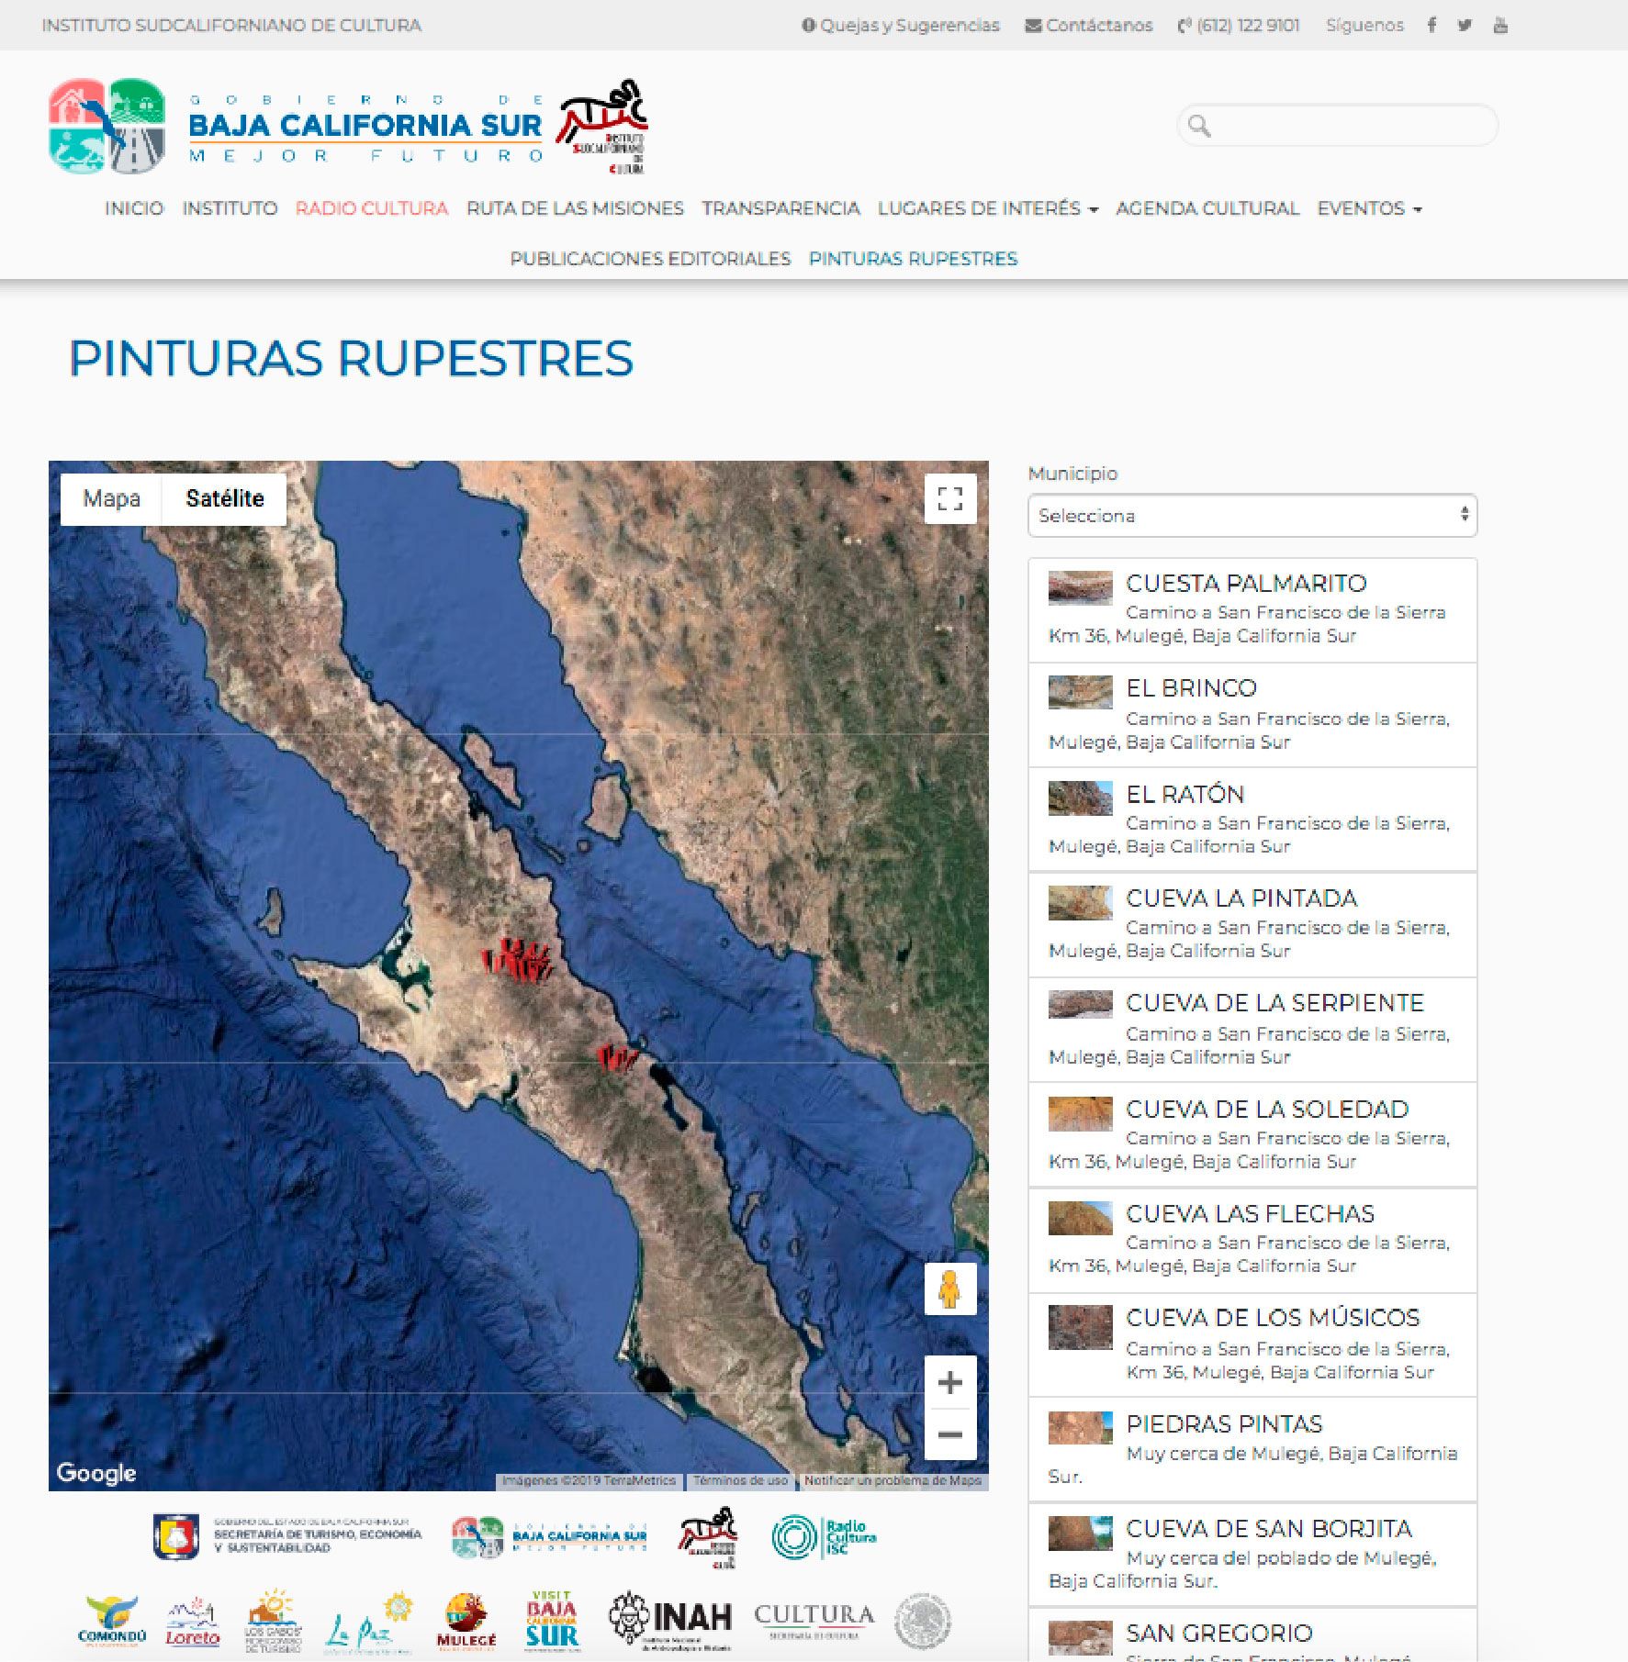Go to Agenda Cultural menu item
Screen dimensions: 1628x1662
point(1207,208)
